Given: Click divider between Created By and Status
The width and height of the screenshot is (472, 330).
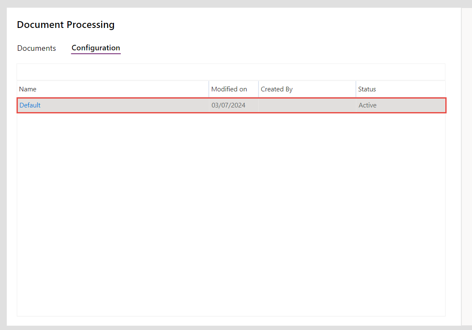Looking at the screenshot, I should coord(356,89).
